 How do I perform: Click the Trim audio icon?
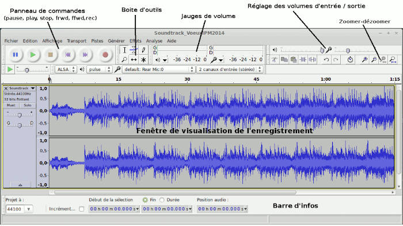tap(303, 60)
